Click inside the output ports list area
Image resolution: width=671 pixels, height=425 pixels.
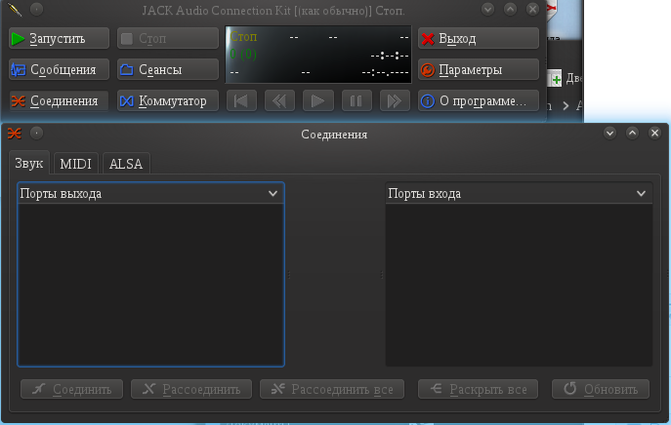[x=150, y=285]
